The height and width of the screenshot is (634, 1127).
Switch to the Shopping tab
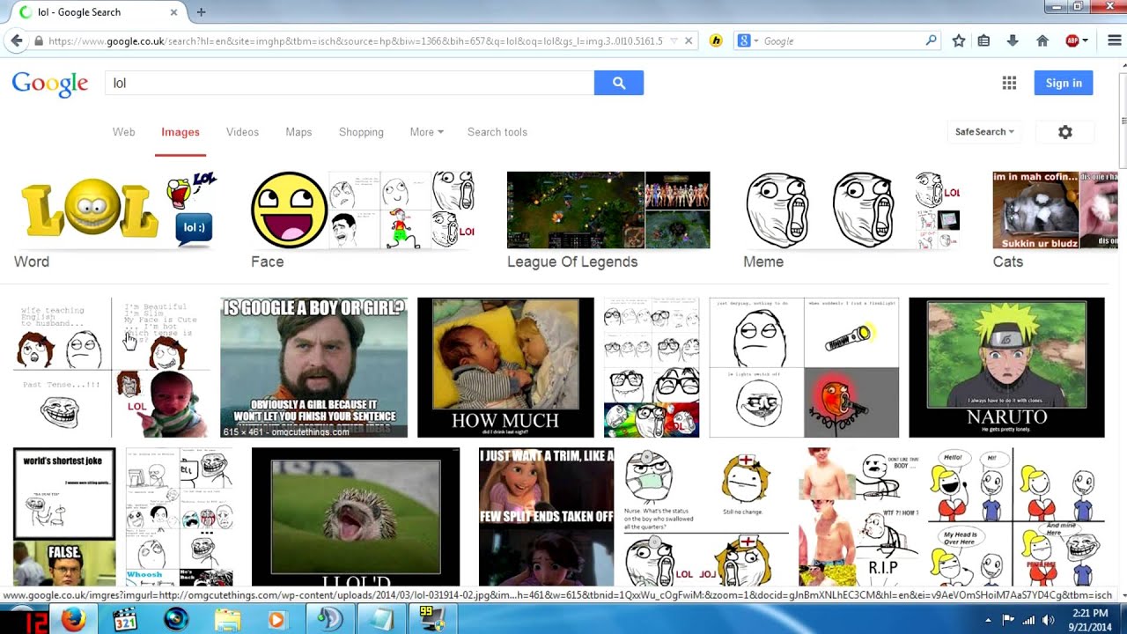pos(361,132)
